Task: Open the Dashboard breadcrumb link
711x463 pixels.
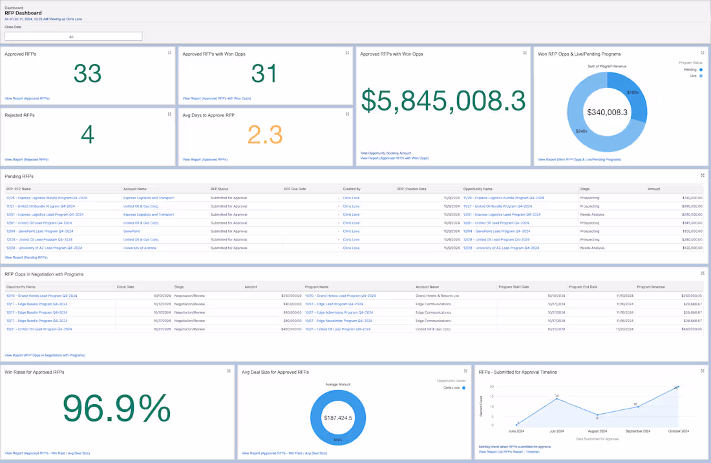Action: tap(14, 6)
